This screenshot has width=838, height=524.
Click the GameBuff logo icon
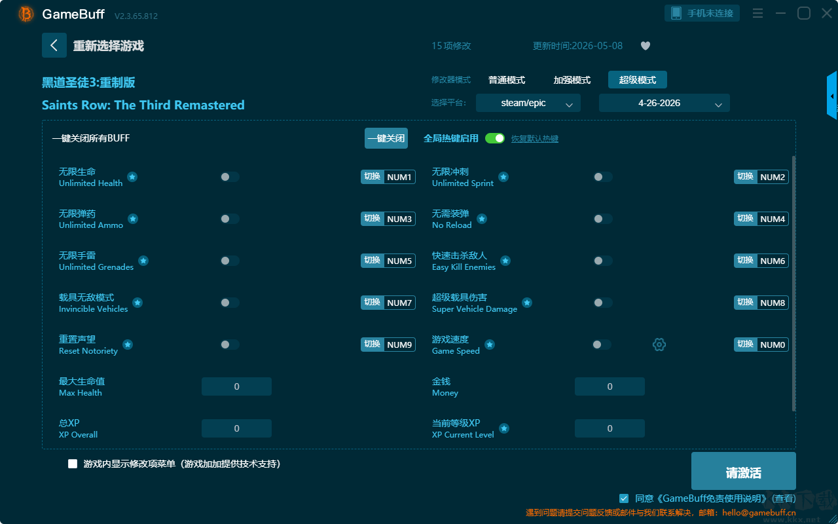point(26,14)
